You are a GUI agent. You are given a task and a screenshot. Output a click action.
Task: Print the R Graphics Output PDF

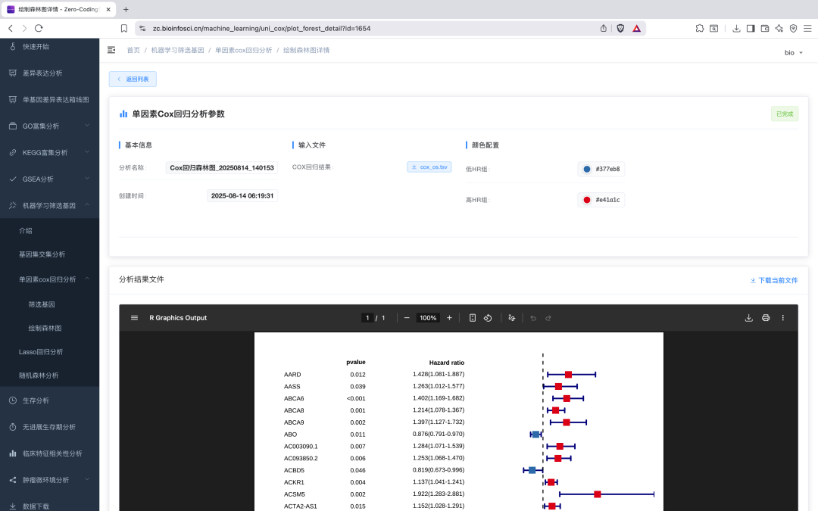[766, 318]
